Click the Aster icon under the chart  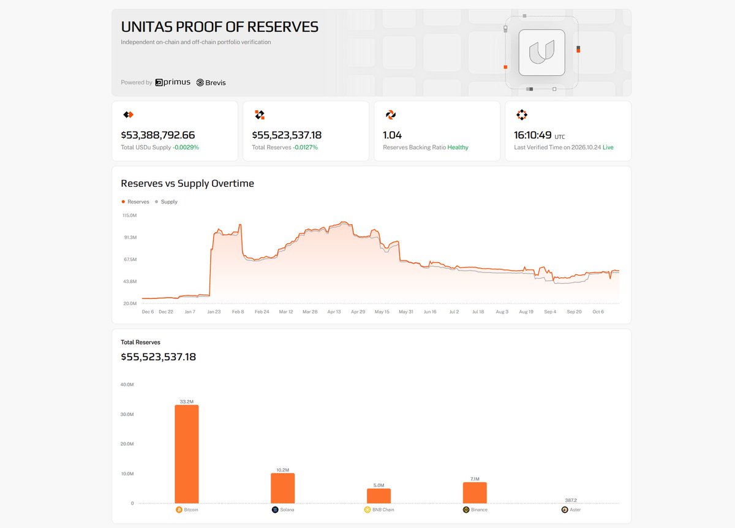pyautogui.click(x=565, y=510)
